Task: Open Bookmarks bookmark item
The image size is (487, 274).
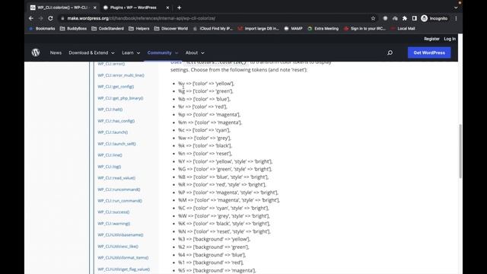Action: (42, 28)
